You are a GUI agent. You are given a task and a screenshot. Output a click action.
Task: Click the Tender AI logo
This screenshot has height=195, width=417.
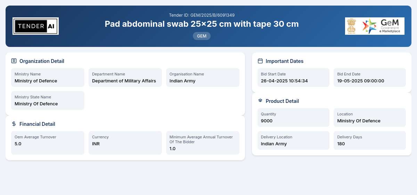click(x=35, y=26)
